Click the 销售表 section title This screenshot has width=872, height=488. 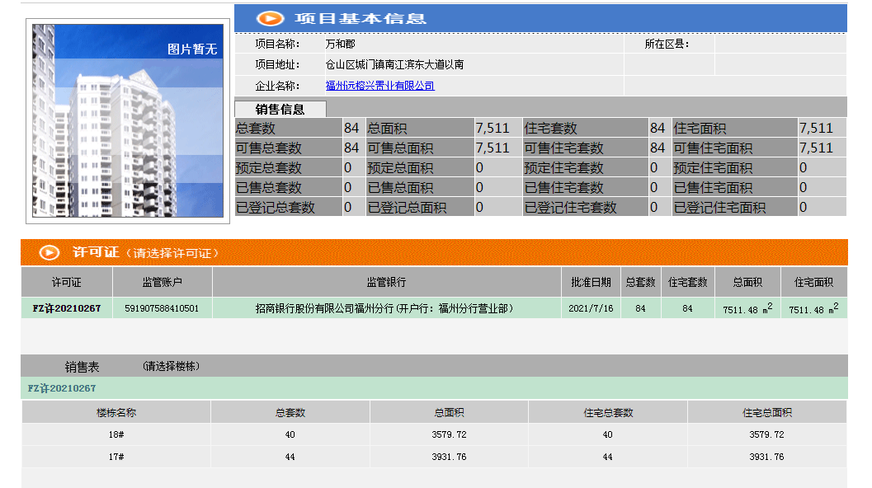pyautogui.click(x=82, y=367)
